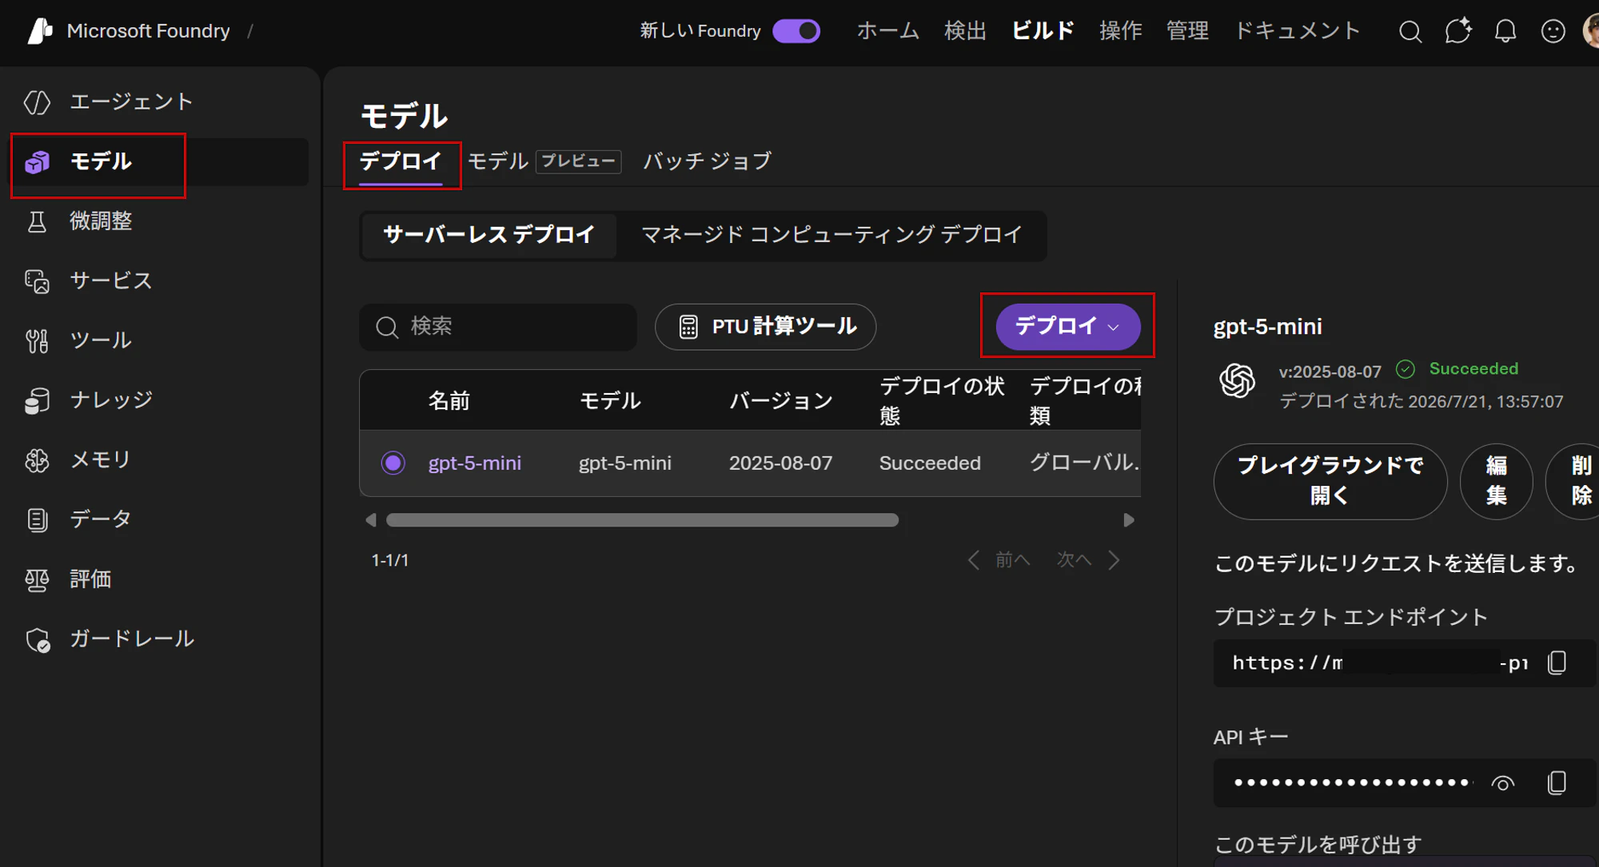Click the search icon in the deployments search box
The height and width of the screenshot is (867, 1599).
(x=387, y=327)
